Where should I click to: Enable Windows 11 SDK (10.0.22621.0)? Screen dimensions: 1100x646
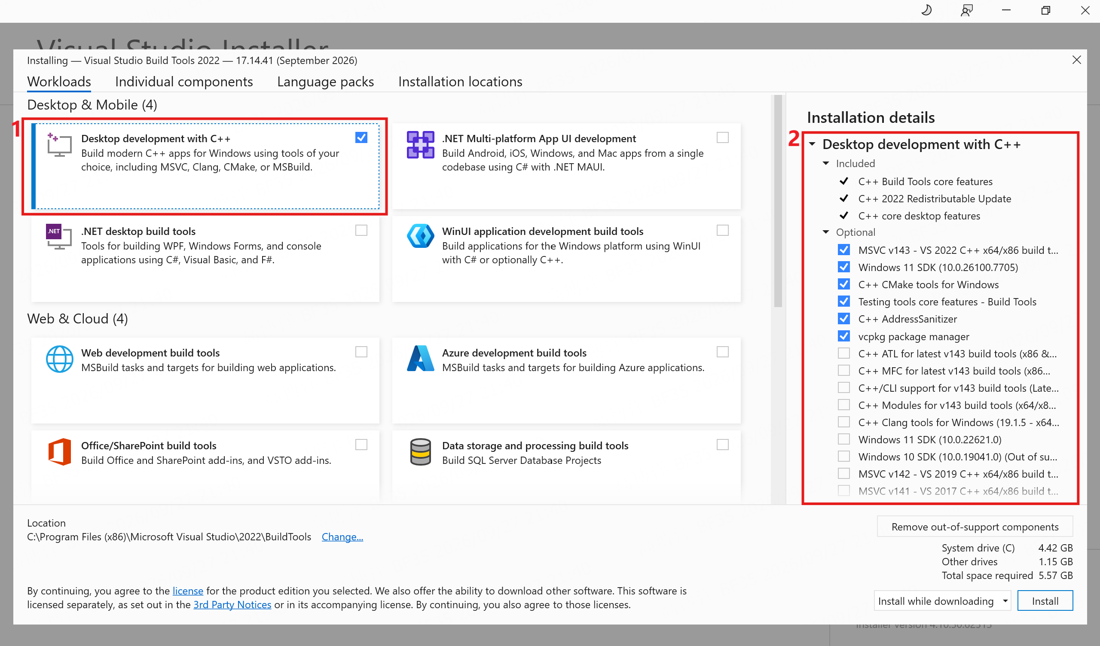844,439
